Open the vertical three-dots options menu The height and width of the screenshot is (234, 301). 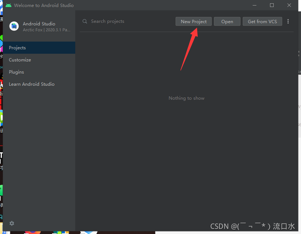point(288,21)
